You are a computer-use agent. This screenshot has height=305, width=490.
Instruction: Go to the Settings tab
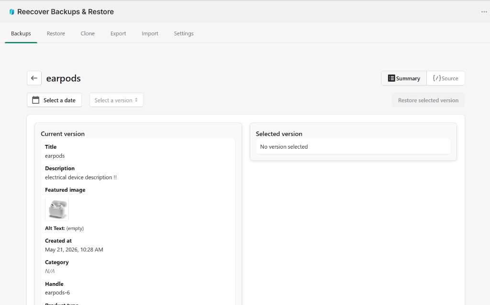click(184, 33)
